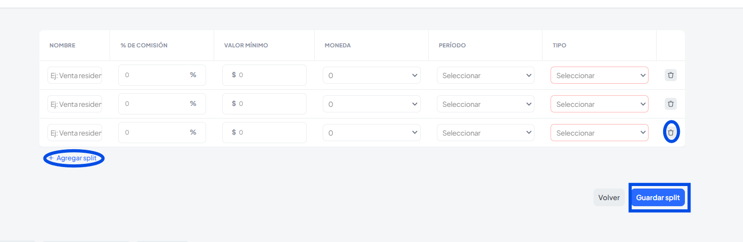Expand third row Período dropdown
743x242 pixels.
tap(485, 133)
